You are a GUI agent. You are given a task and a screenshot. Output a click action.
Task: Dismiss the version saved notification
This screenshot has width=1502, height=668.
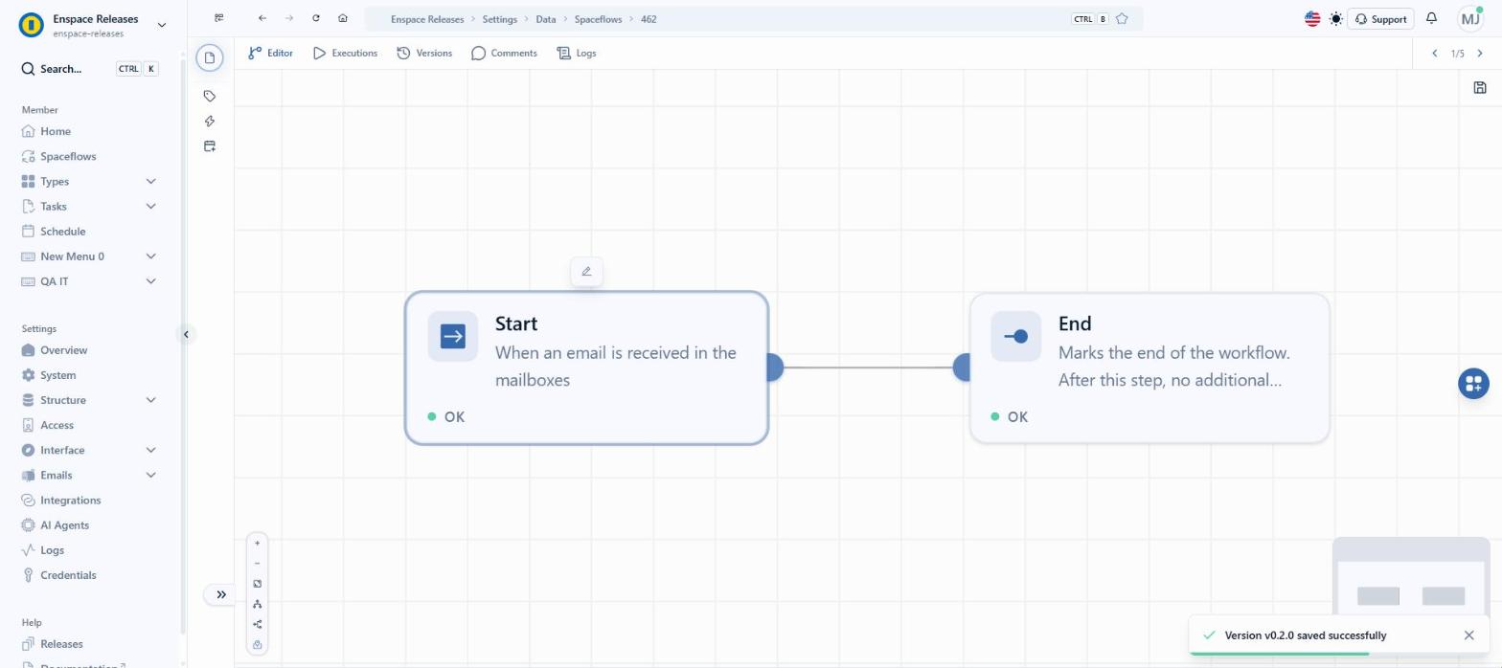point(1469,635)
